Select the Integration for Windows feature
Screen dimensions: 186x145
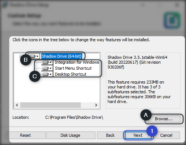coord(77,62)
